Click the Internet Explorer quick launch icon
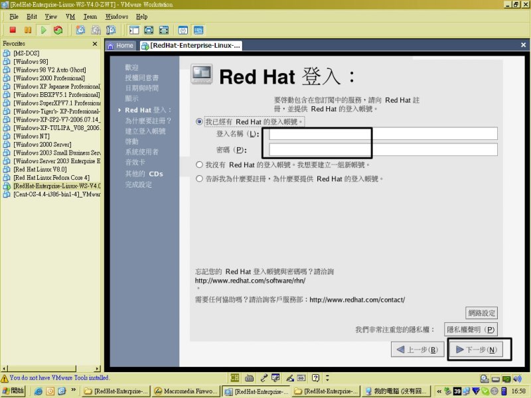The width and height of the screenshot is (531, 398). [38, 391]
